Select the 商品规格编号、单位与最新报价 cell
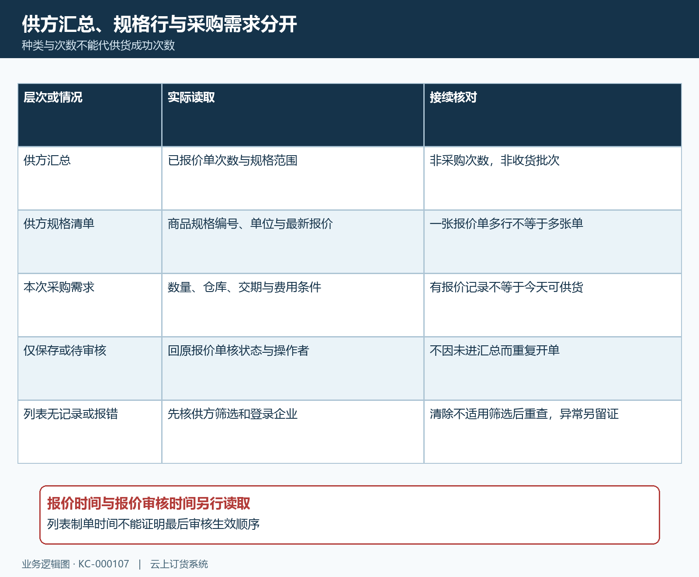This screenshot has width=699, height=577. pyautogui.click(x=293, y=242)
